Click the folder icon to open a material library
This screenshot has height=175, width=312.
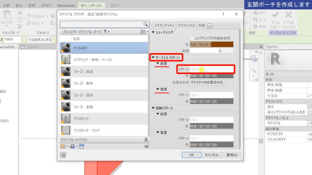coord(63,146)
